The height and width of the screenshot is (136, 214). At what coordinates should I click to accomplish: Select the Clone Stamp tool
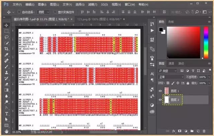pyautogui.click(x=6, y=72)
